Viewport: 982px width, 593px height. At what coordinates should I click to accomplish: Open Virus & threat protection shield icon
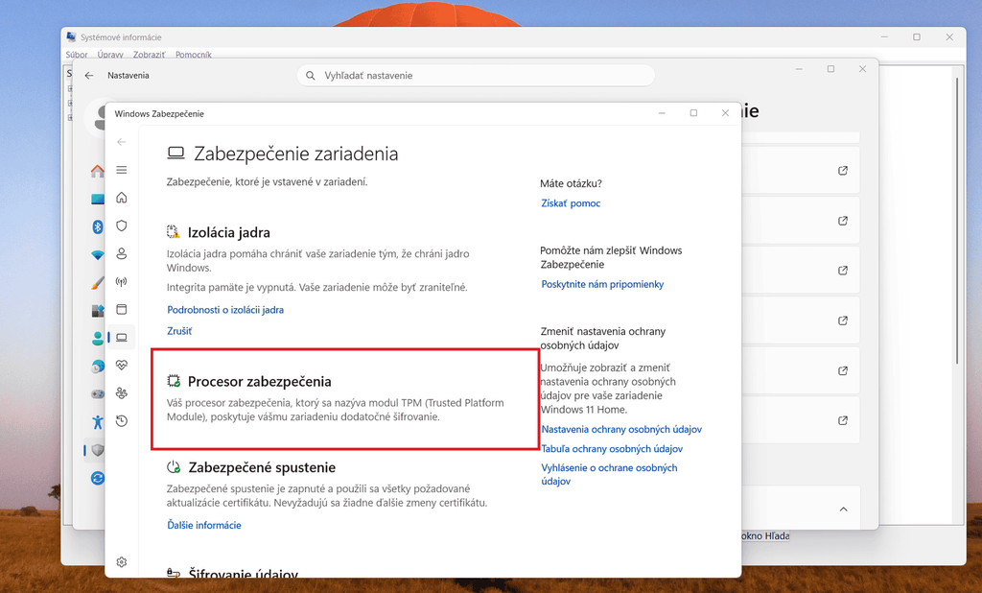click(122, 225)
